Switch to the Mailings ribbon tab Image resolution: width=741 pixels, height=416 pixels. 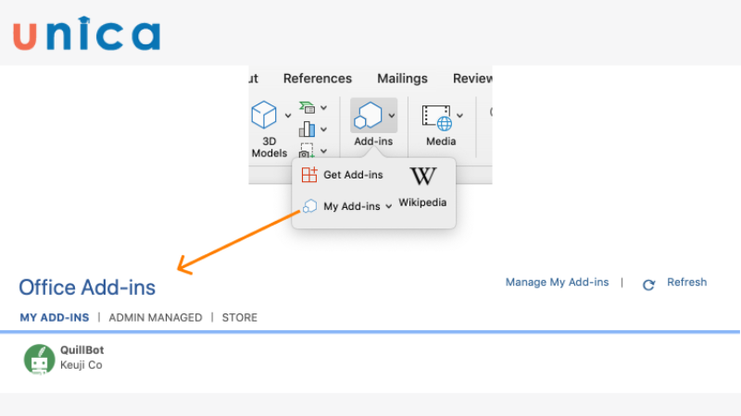pyautogui.click(x=402, y=79)
